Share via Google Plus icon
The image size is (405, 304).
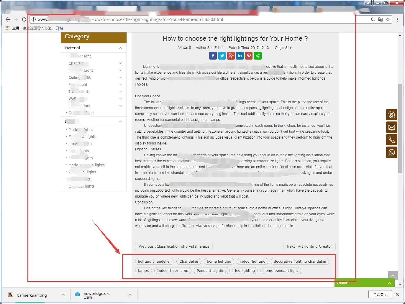tap(231, 56)
